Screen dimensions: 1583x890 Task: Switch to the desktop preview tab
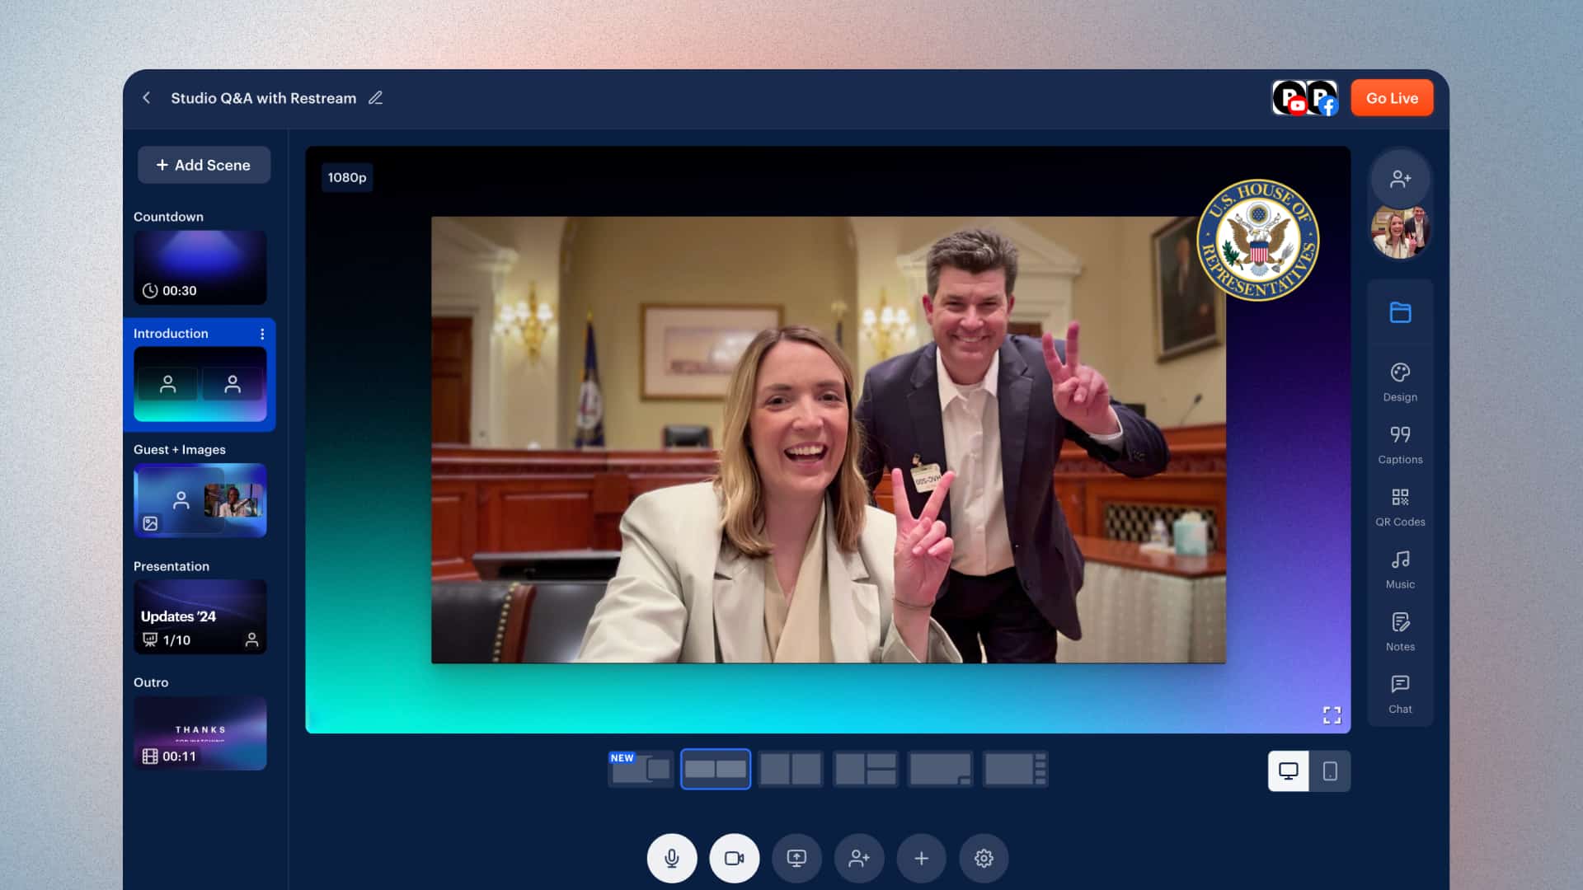point(1289,771)
